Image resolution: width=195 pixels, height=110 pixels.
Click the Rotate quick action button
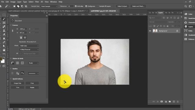[x=32, y=87]
